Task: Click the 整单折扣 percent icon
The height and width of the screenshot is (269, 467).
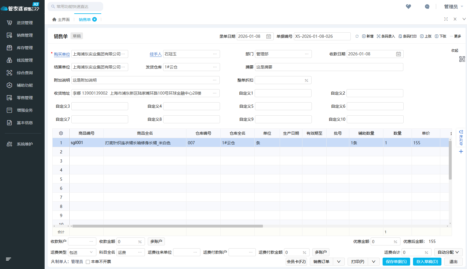Action: click(306, 80)
